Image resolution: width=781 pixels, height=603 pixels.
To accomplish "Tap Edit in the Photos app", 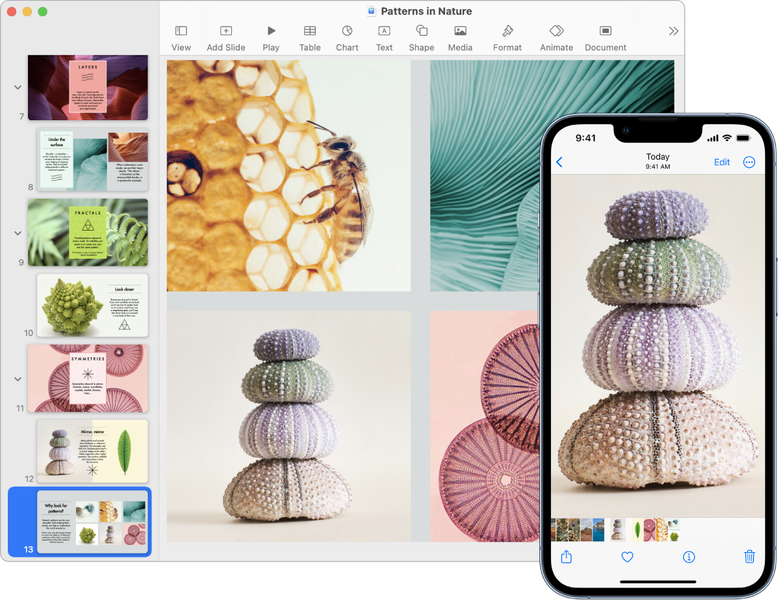I will (722, 162).
